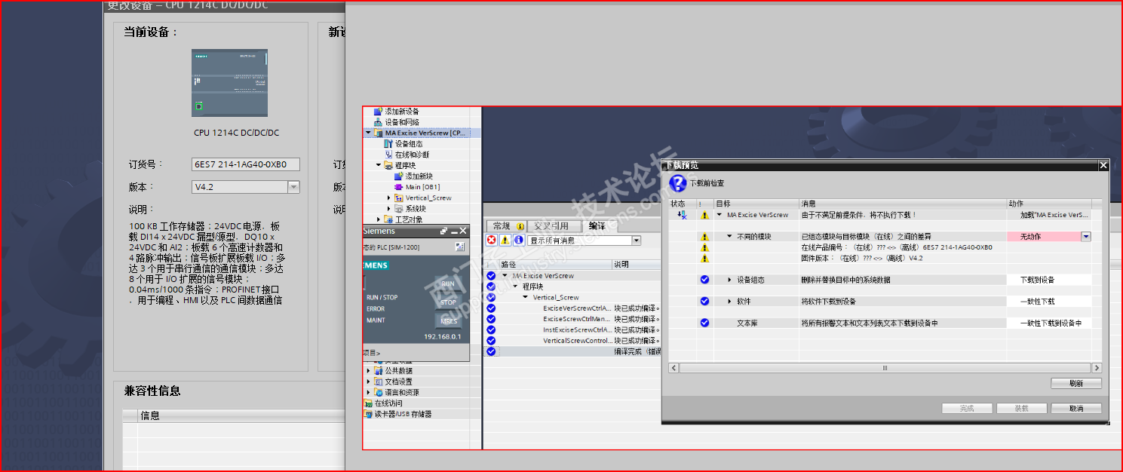This screenshot has height=472, width=1123.
Task: Open the 设备组态 device configuration node
Action: click(408, 143)
